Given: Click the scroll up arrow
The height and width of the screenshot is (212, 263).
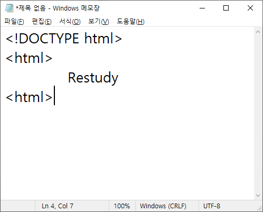Looking at the screenshot, I should [x=258, y=32].
